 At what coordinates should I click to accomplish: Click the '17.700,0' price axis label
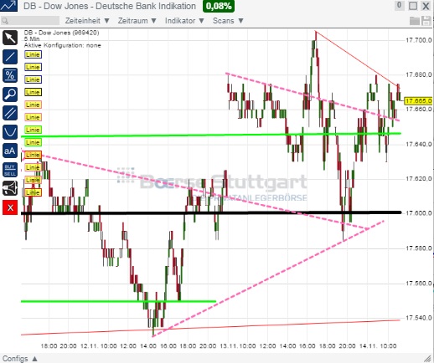tap(419, 40)
